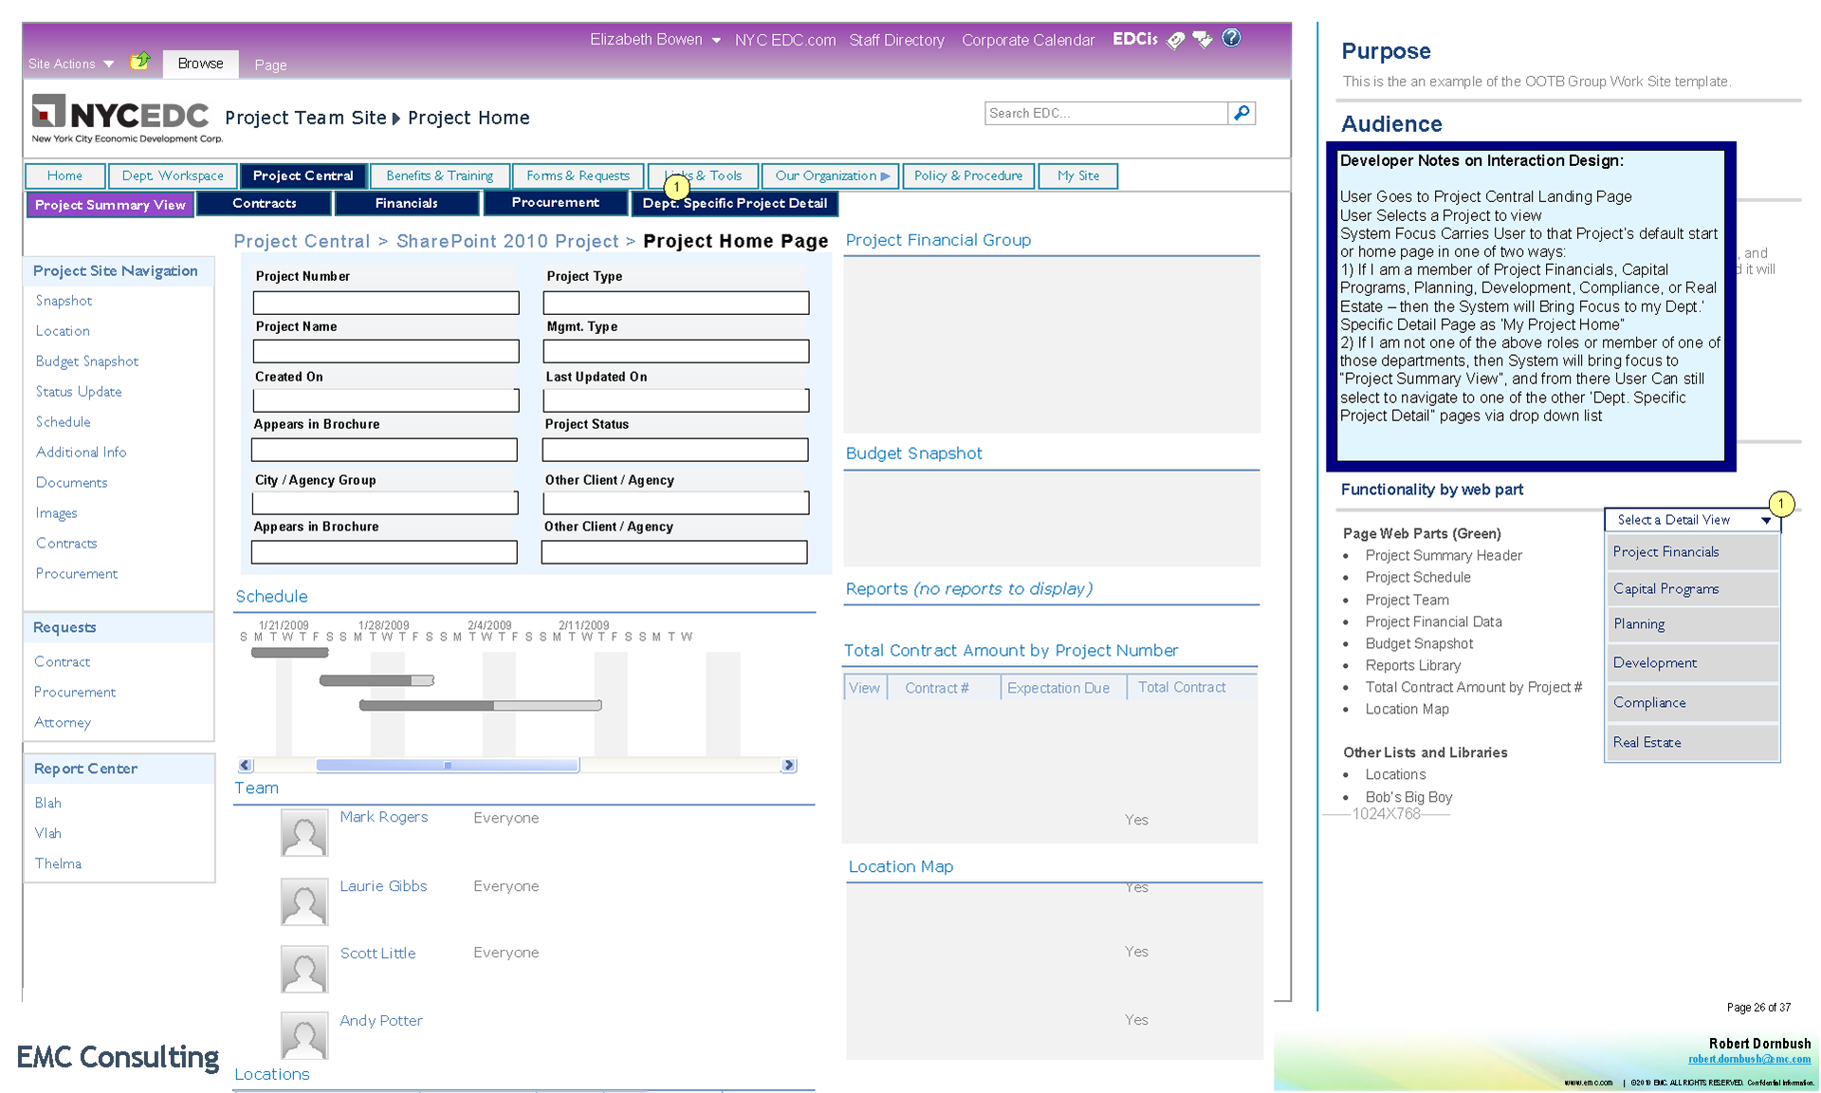Switch to the Page ribbon tab

coord(270,65)
